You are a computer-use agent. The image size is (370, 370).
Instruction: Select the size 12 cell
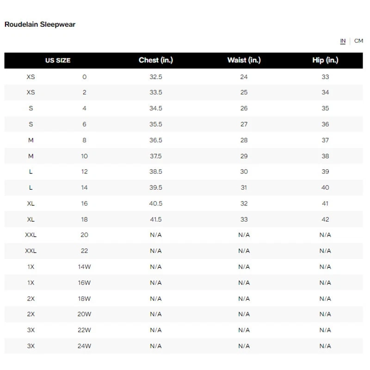point(84,172)
